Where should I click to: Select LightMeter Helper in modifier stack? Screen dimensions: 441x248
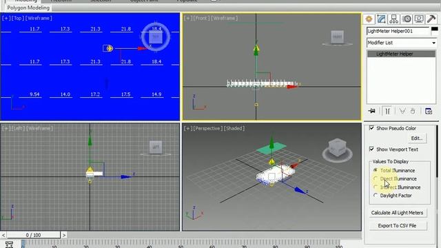[402, 54]
